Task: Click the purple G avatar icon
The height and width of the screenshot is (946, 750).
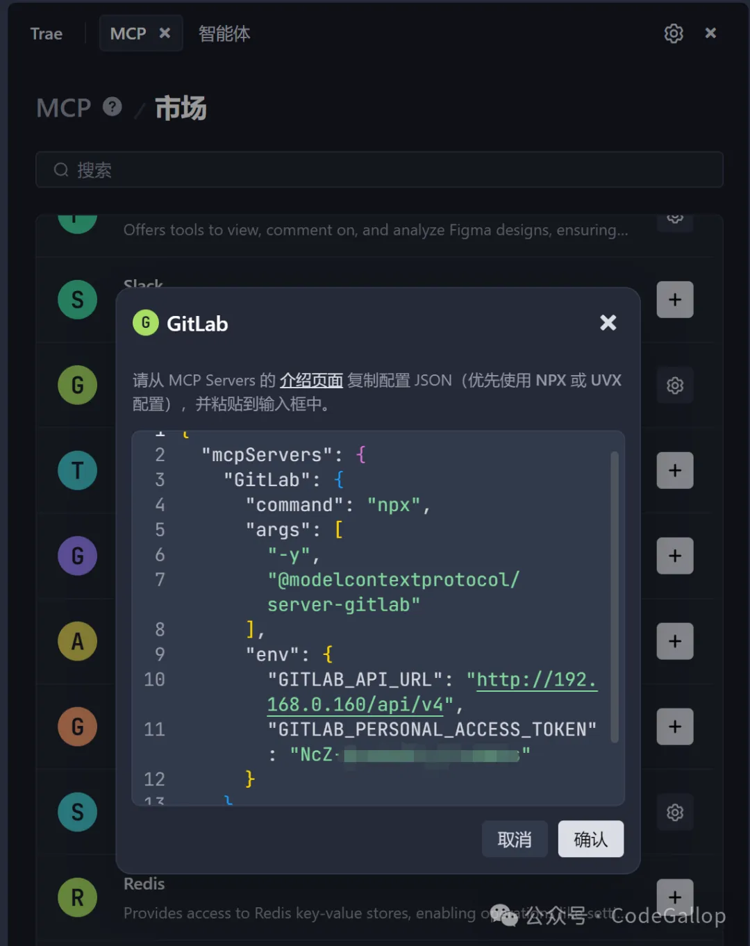Action: pos(77,556)
